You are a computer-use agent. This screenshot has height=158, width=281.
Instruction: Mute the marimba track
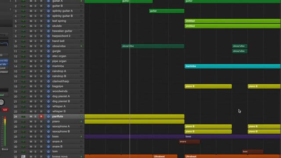31,66
